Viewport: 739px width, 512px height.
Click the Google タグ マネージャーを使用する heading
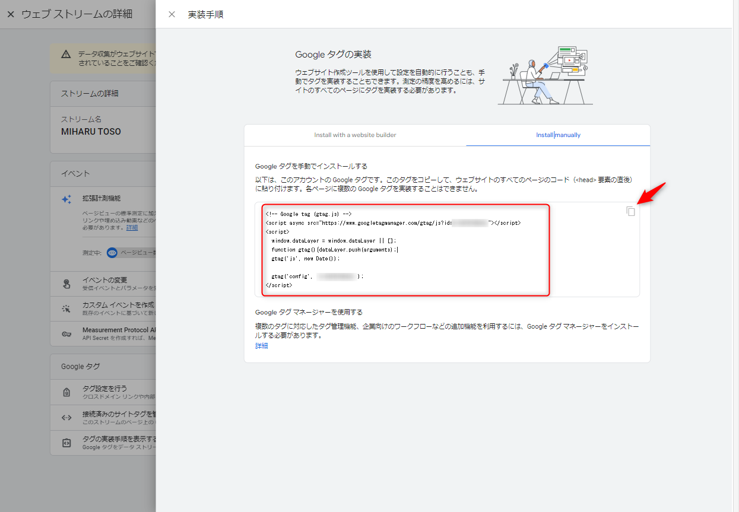309,312
